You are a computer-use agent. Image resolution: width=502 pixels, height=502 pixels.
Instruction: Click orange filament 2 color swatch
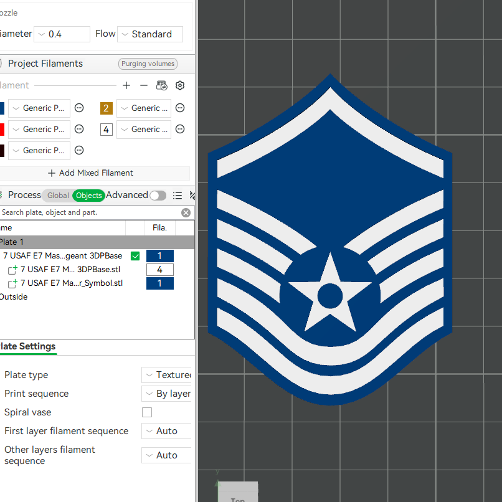pos(107,108)
